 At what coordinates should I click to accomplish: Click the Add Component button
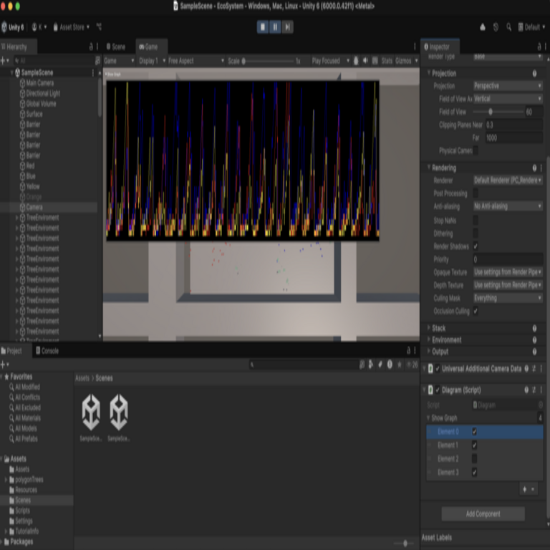(x=483, y=514)
